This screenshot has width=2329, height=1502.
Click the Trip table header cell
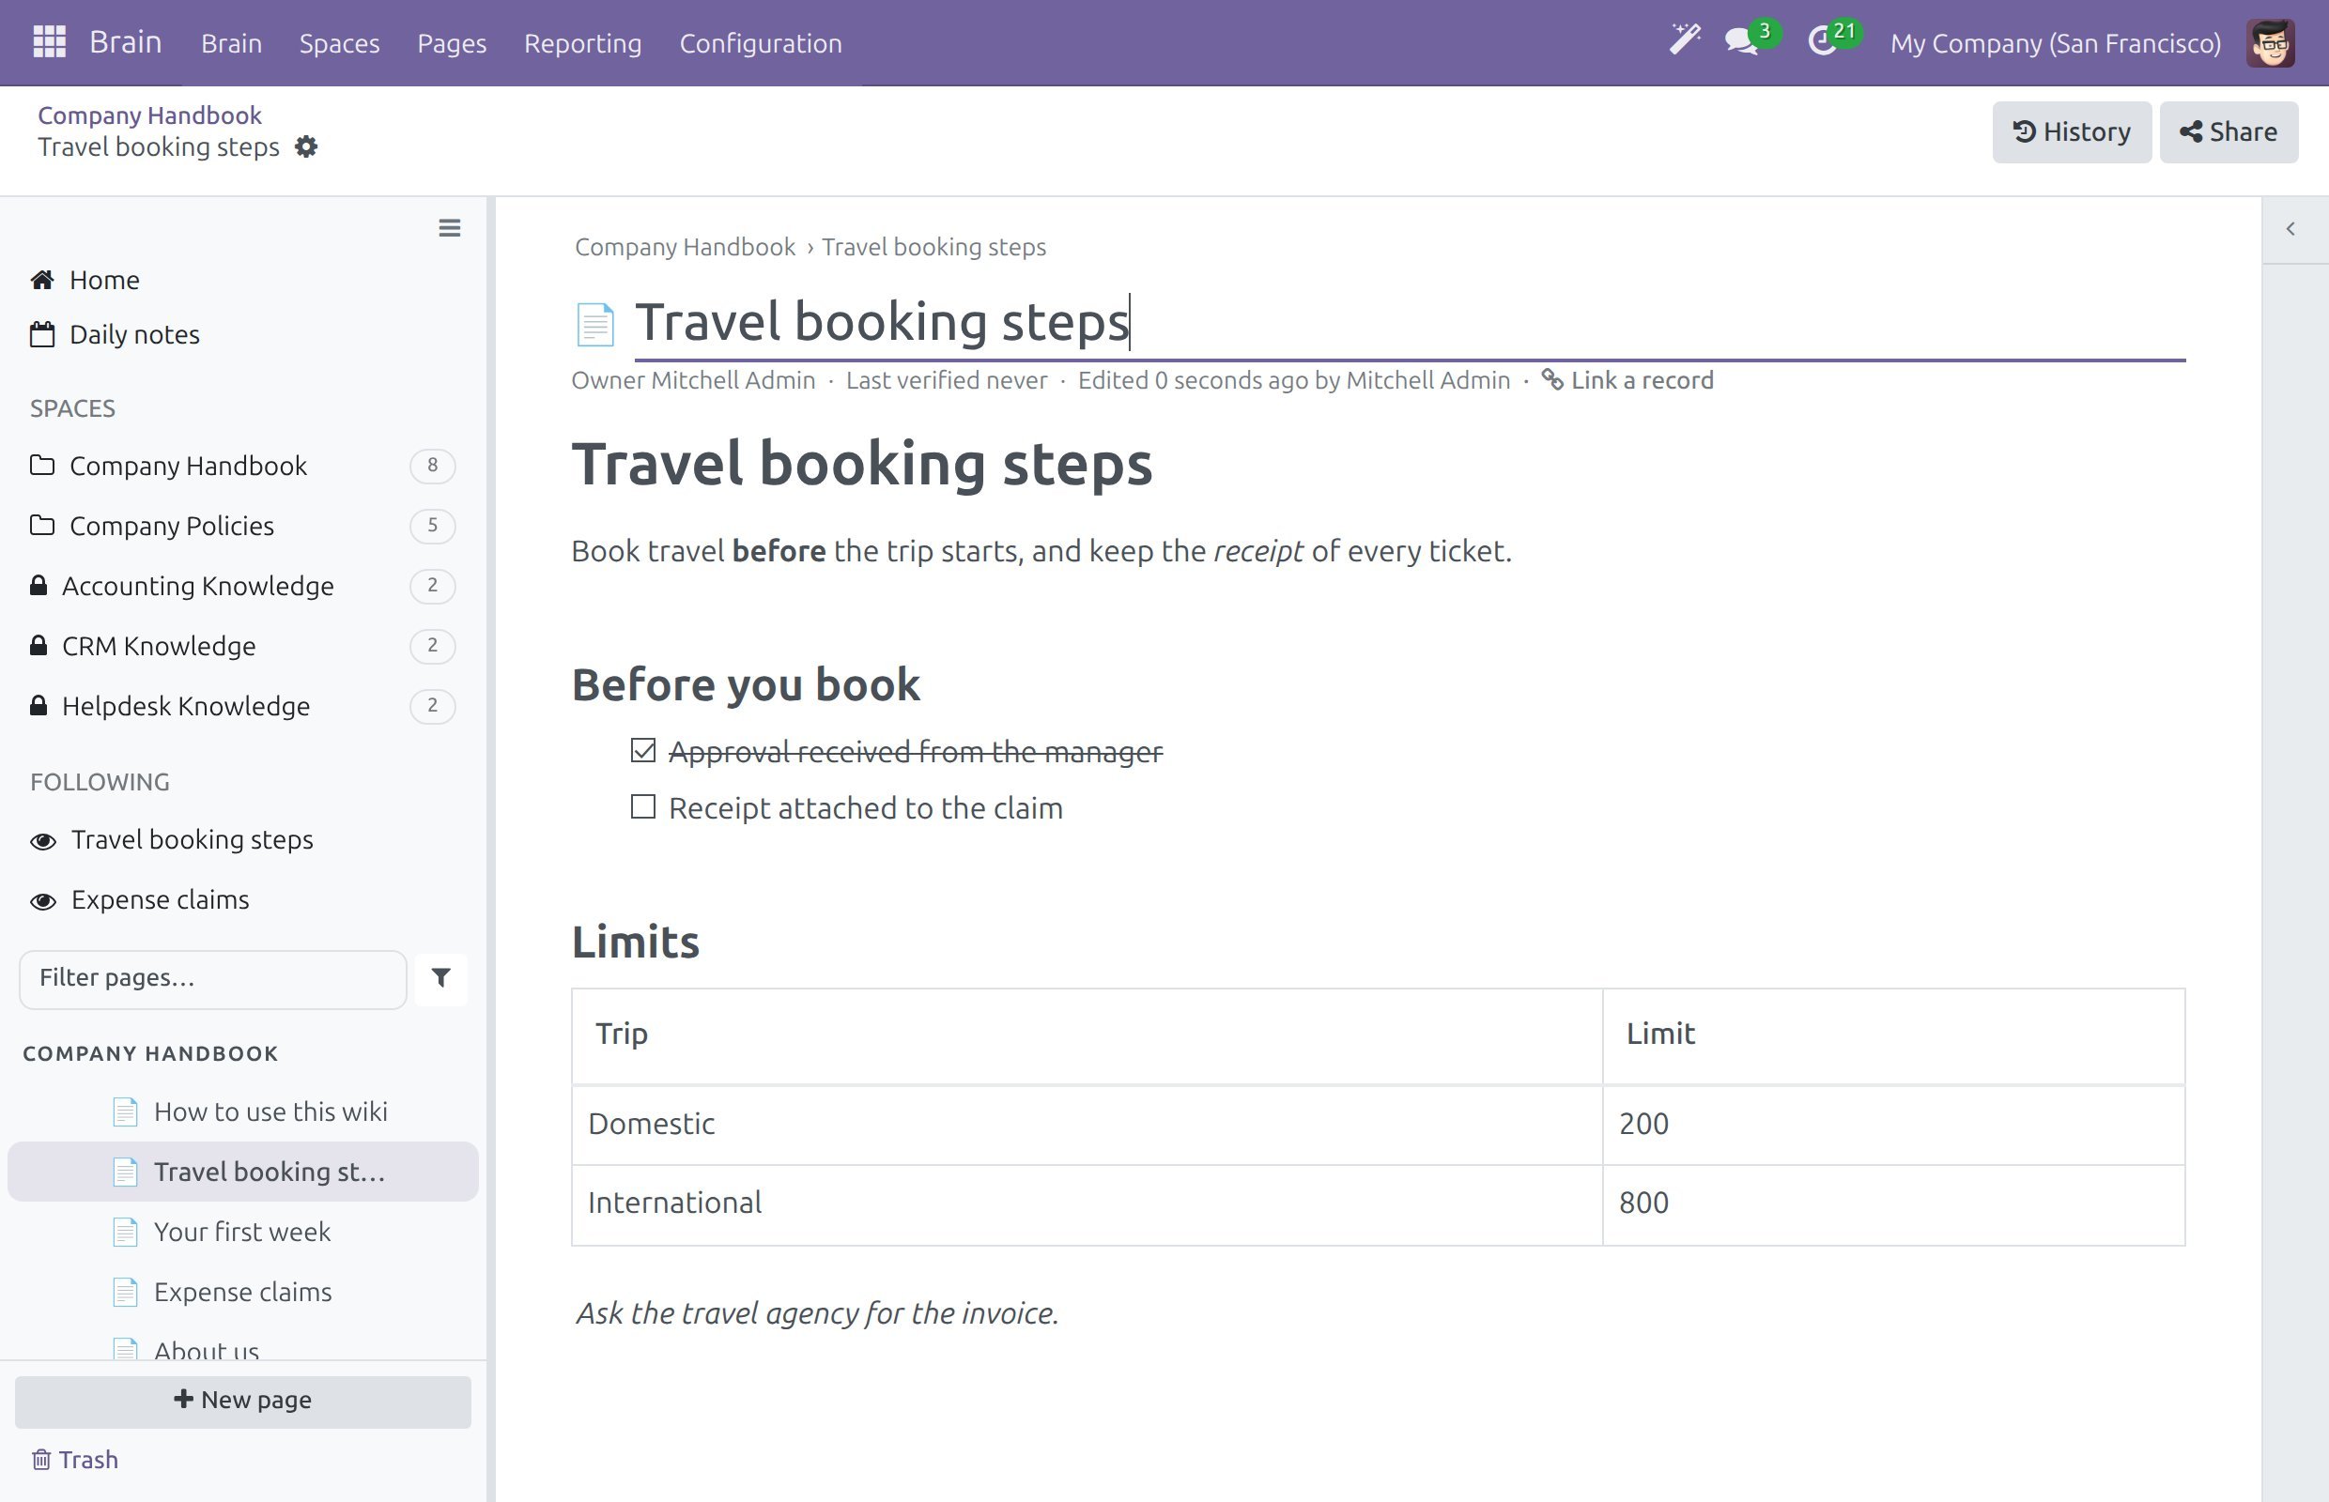coord(1087,1035)
